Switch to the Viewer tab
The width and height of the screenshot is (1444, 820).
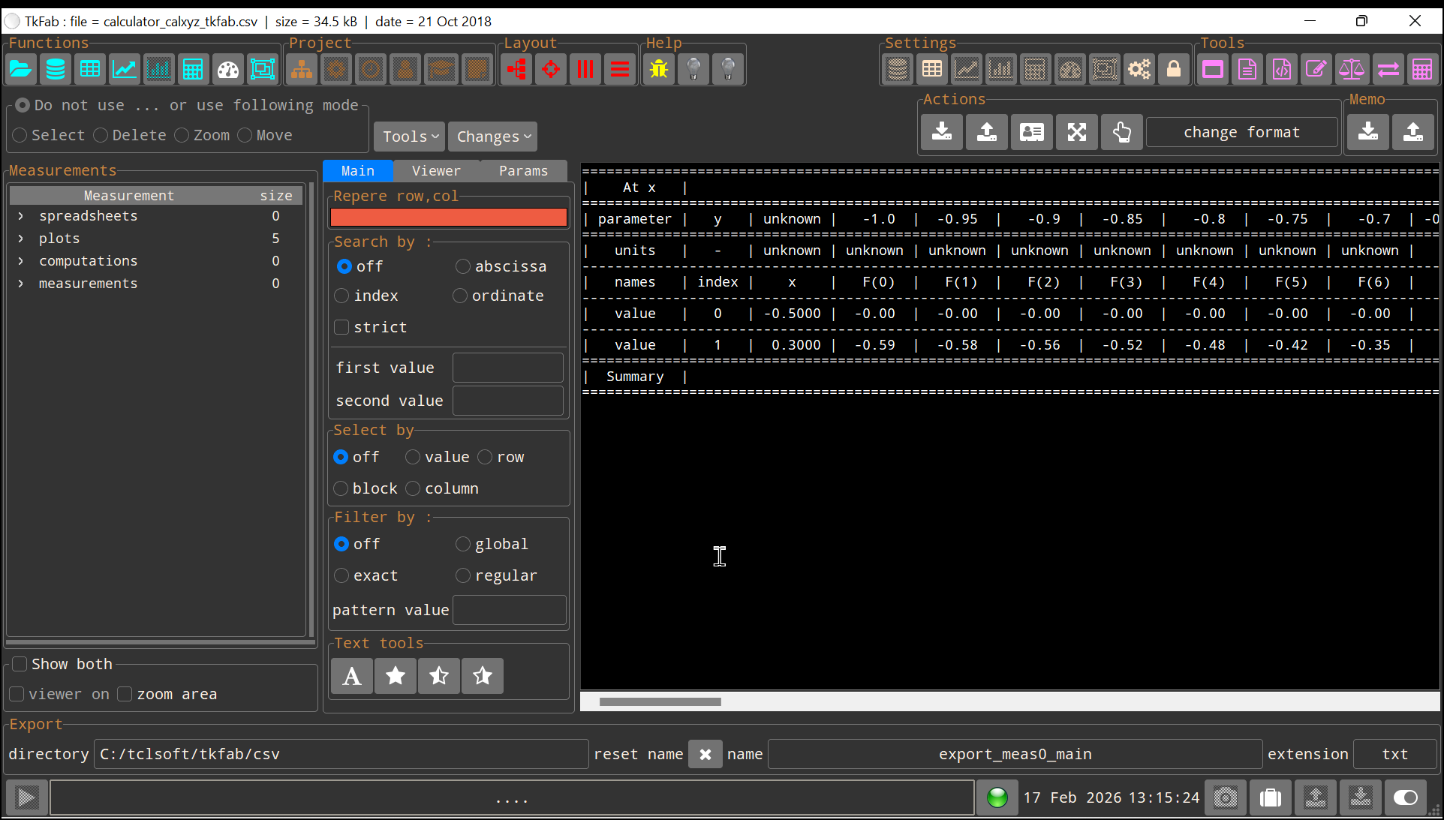[x=436, y=171]
